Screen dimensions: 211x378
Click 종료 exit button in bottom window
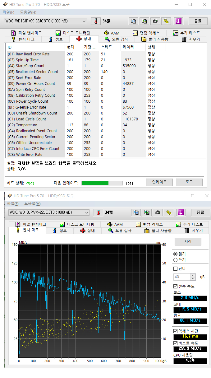pos(200,212)
